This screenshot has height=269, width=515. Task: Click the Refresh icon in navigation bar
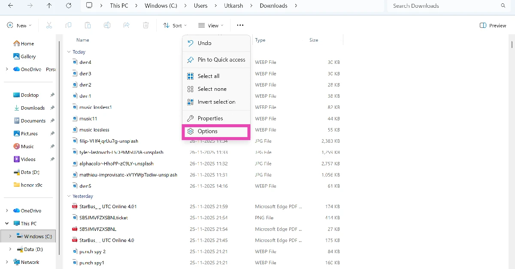[x=69, y=6]
